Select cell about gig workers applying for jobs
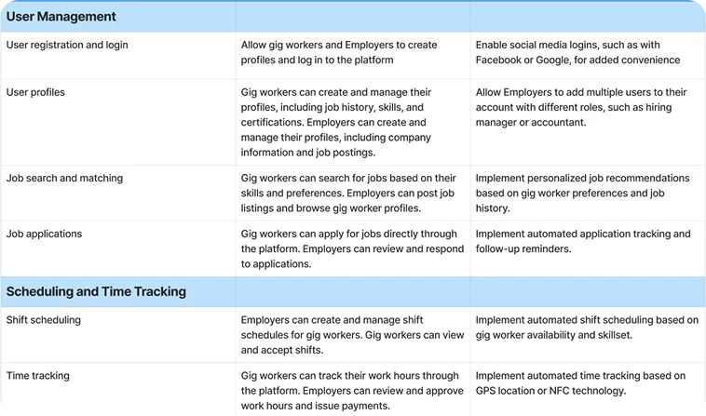 (x=352, y=248)
